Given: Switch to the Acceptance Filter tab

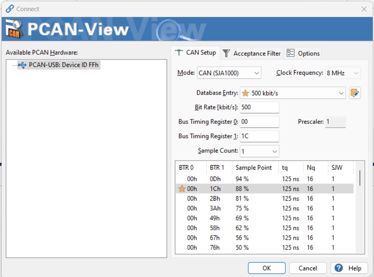Looking at the screenshot, I should coord(252,53).
